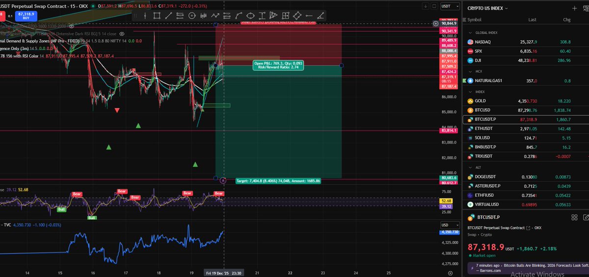
Task: Select GOLD row in the watchlist
Action: click(526, 101)
